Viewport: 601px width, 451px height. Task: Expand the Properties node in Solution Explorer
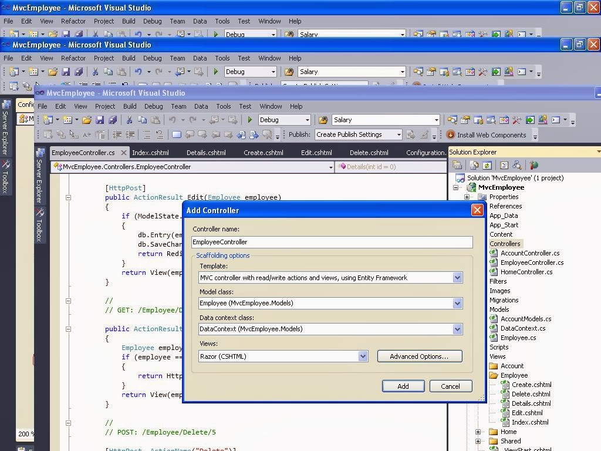(467, 197)
